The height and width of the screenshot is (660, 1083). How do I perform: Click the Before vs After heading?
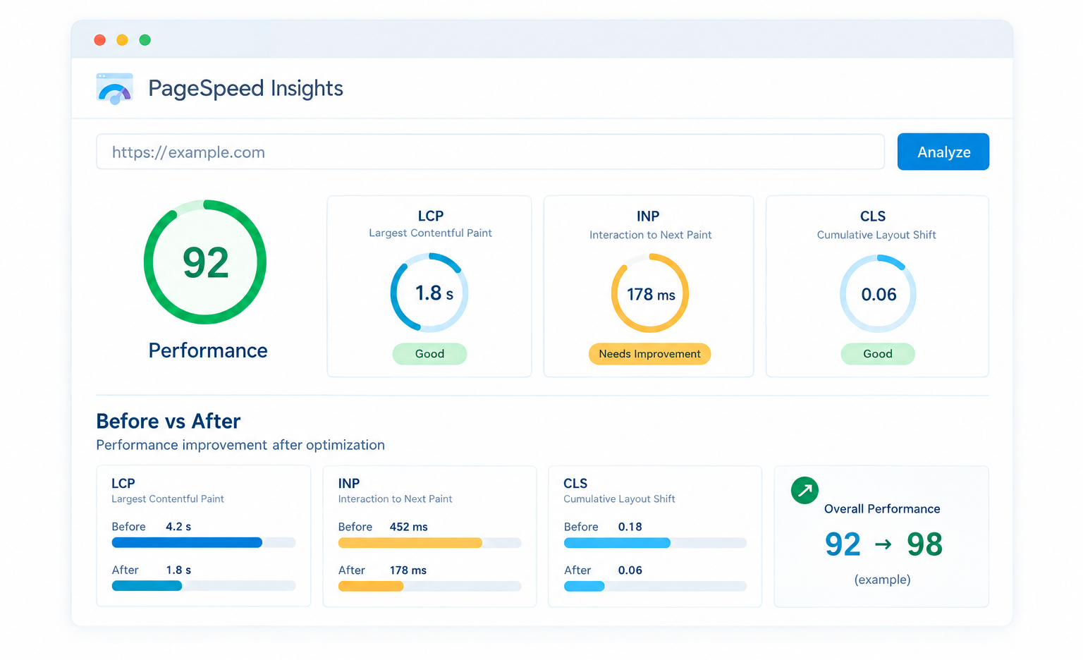click(x=169, y=421)
